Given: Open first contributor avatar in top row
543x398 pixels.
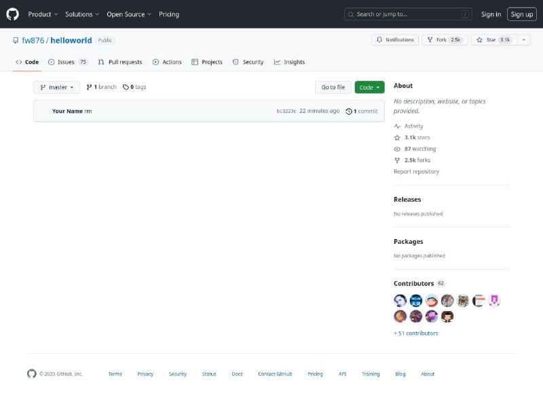Looking at the screenshot, I should (x=400, y=301).
